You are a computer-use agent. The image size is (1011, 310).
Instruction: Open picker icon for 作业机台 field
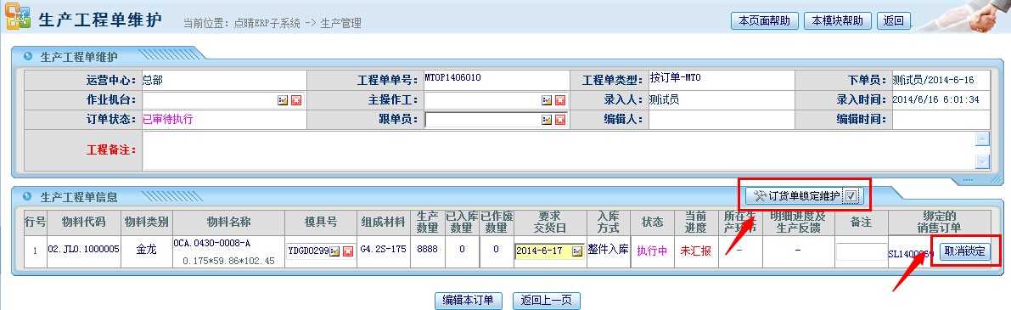click(283, 100)
